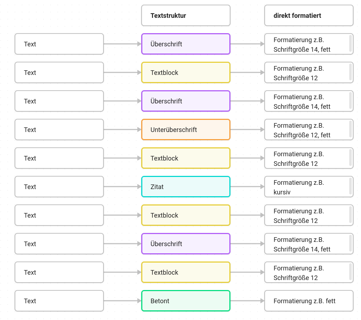The image size is (361, 320).
Task: Select the Schriftgröße 12, fett formatting box
Action: [309, 129]
